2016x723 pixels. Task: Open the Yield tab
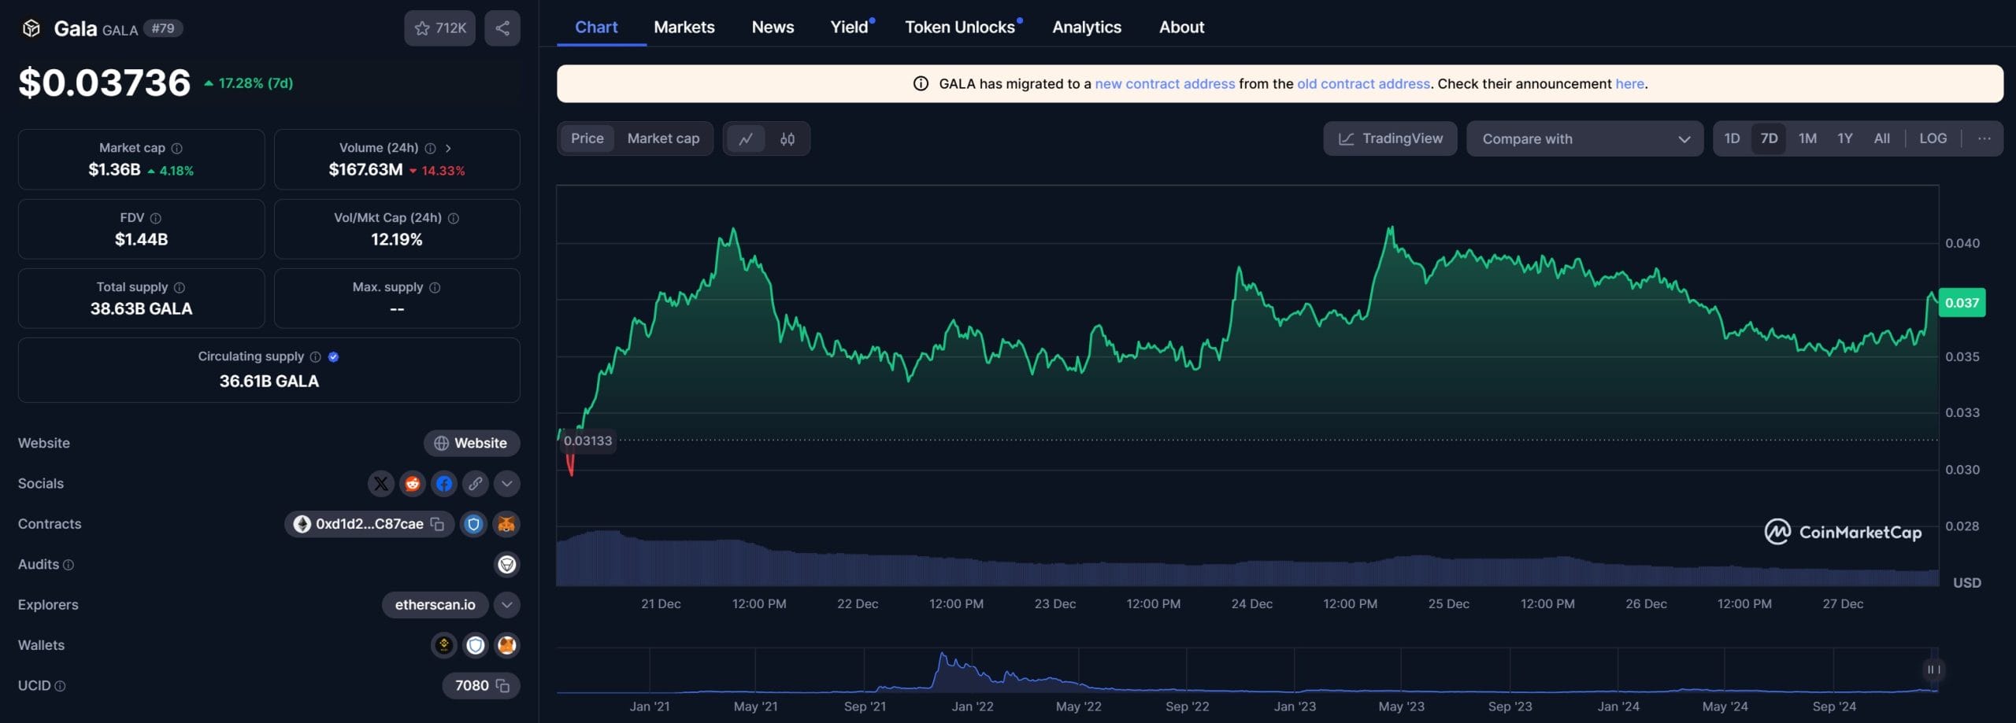click(850, 27)
